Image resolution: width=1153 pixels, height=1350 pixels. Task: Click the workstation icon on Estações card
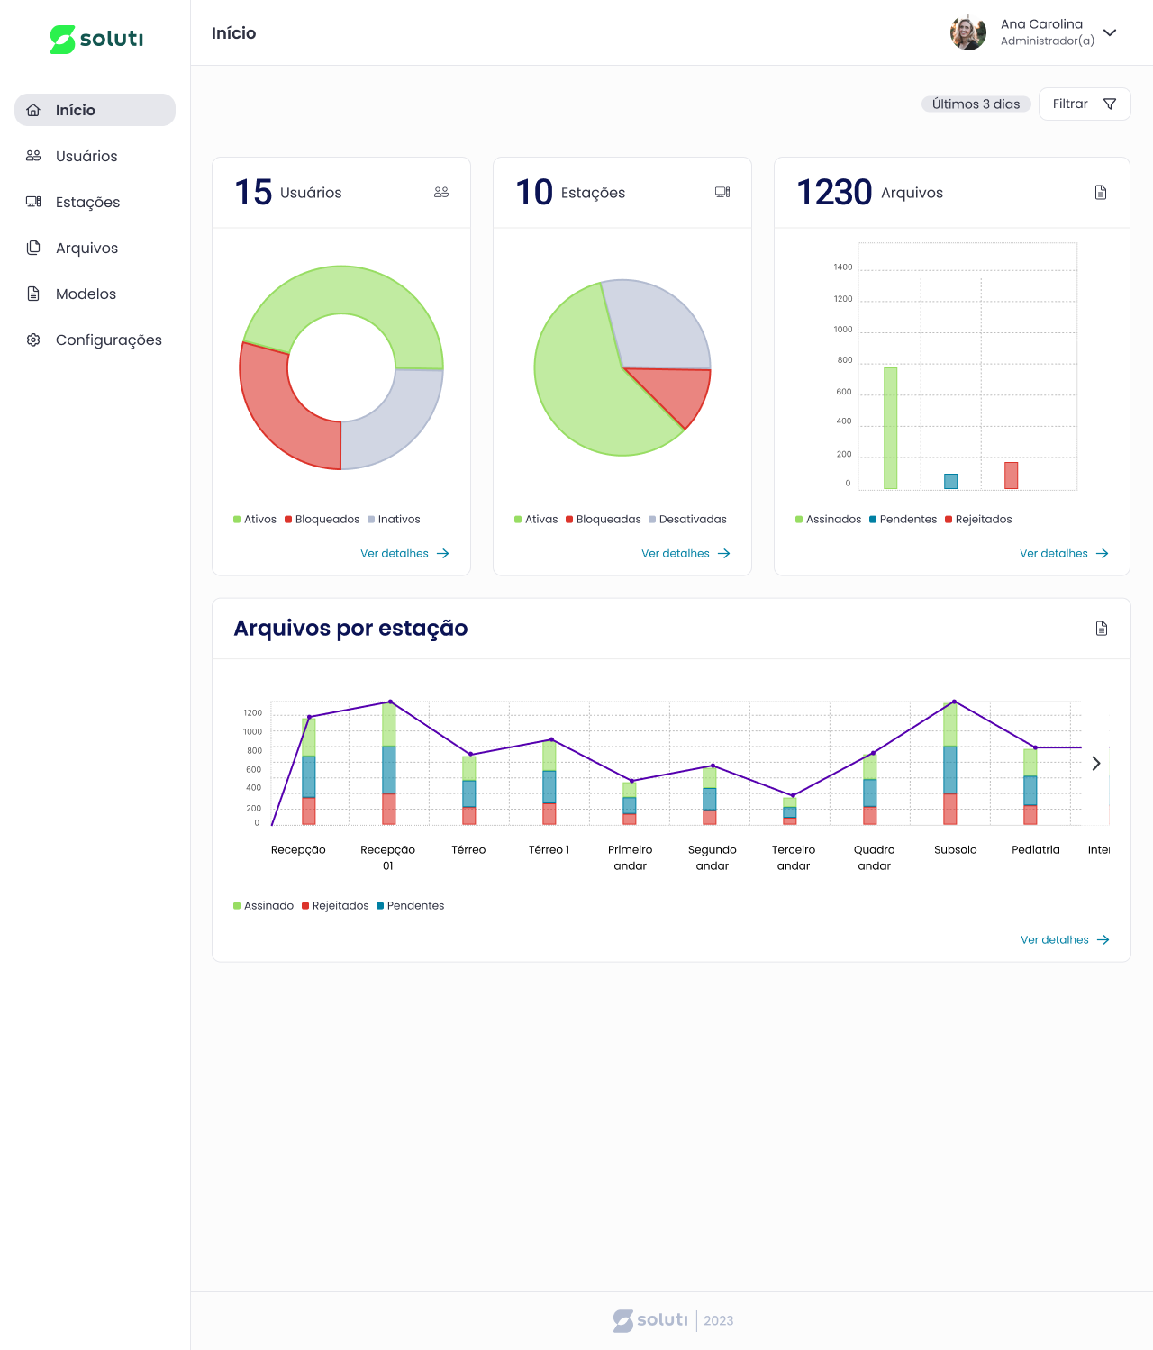(x=722, y=193)
